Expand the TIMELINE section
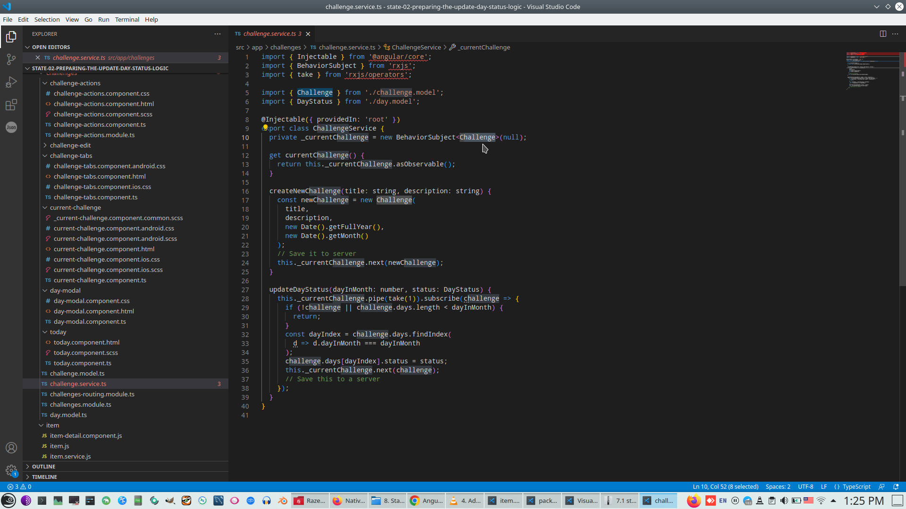The height and width of the screenshot is (509, 906). tap(44, 477)
